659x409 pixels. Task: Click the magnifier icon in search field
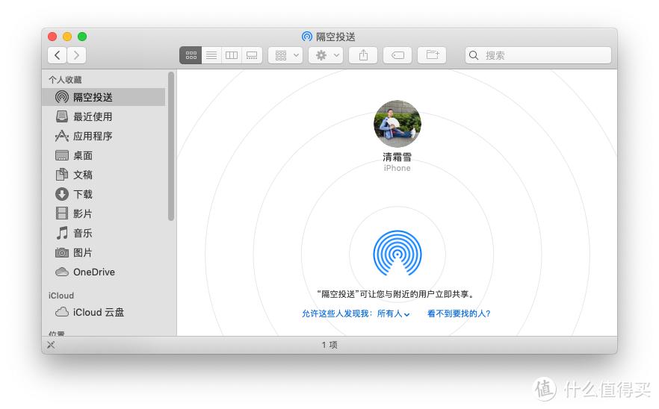click(474, 55)
